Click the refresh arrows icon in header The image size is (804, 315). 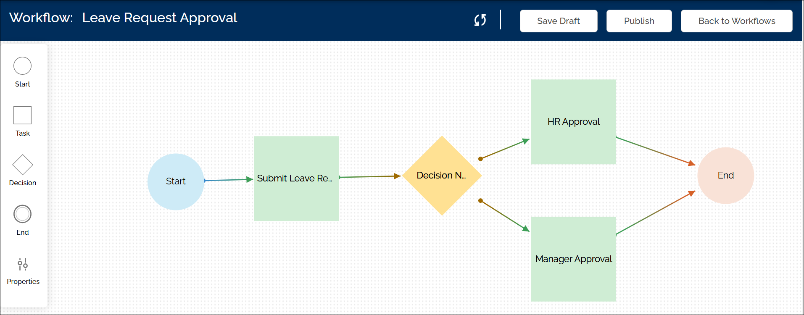click(x=480, y=20)
